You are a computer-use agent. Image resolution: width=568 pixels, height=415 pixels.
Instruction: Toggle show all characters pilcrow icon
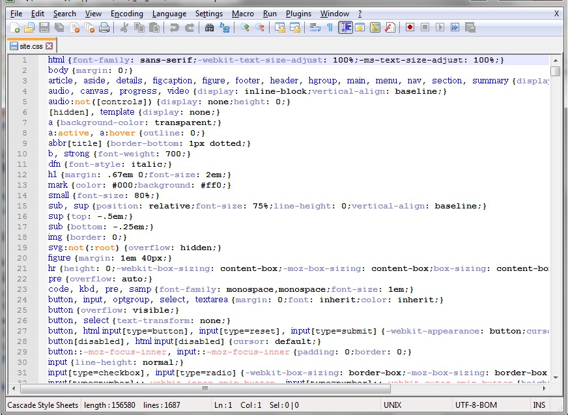pos(330,27)
